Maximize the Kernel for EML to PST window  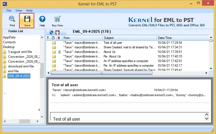pos(198,3)
